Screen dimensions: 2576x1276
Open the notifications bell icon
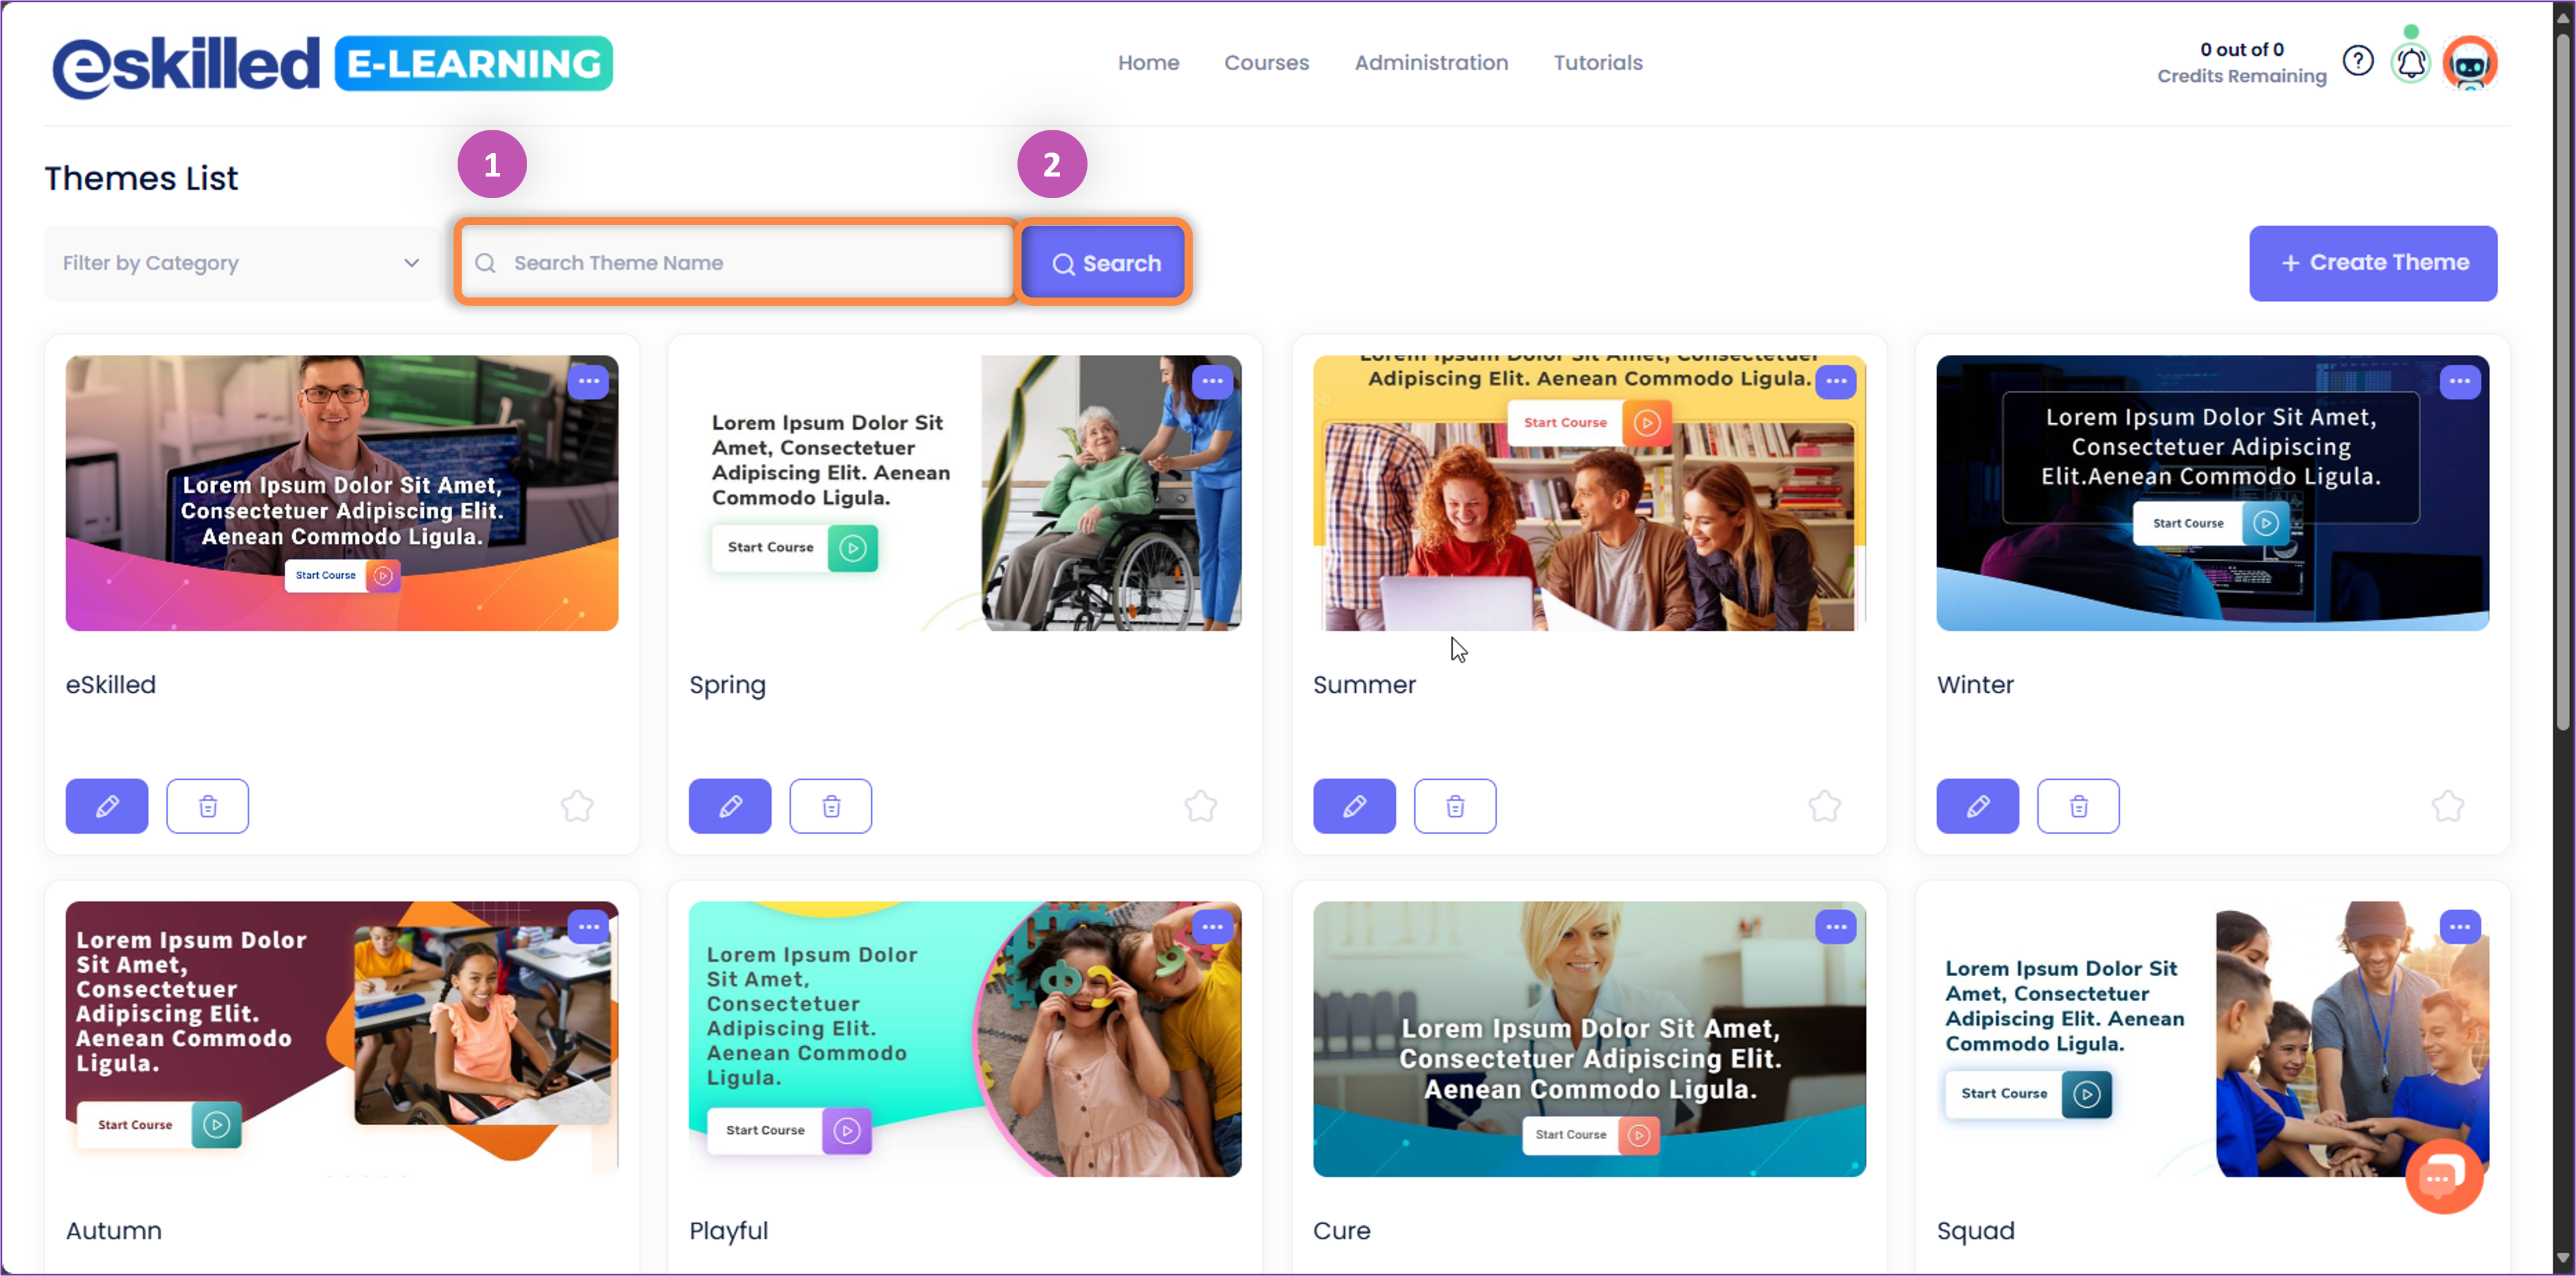pos(2411,63)
